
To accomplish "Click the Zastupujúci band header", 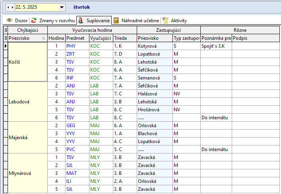I will (169, 30).
